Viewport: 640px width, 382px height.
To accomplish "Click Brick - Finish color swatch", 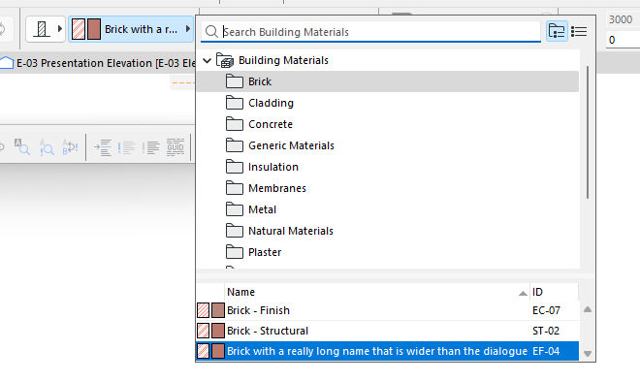I will [x=218, y=310].
